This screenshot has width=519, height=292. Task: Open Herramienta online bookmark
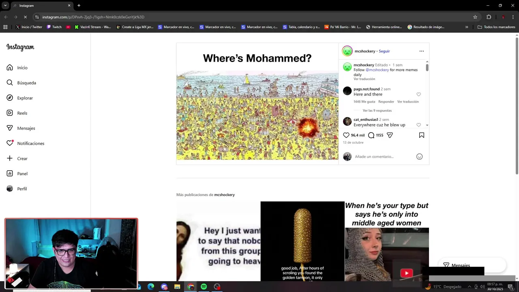pos(384,27)
